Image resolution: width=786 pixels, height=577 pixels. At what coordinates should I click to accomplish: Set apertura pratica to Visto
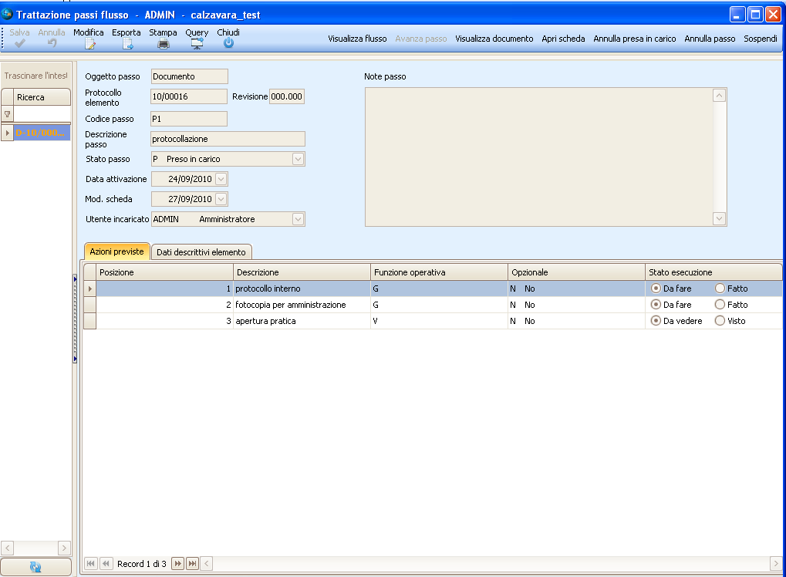point(720,321)
